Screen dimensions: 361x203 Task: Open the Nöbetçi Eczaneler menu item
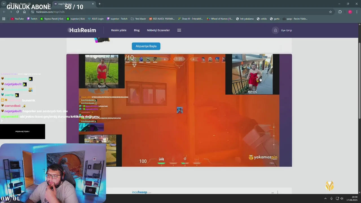point(158,30)
